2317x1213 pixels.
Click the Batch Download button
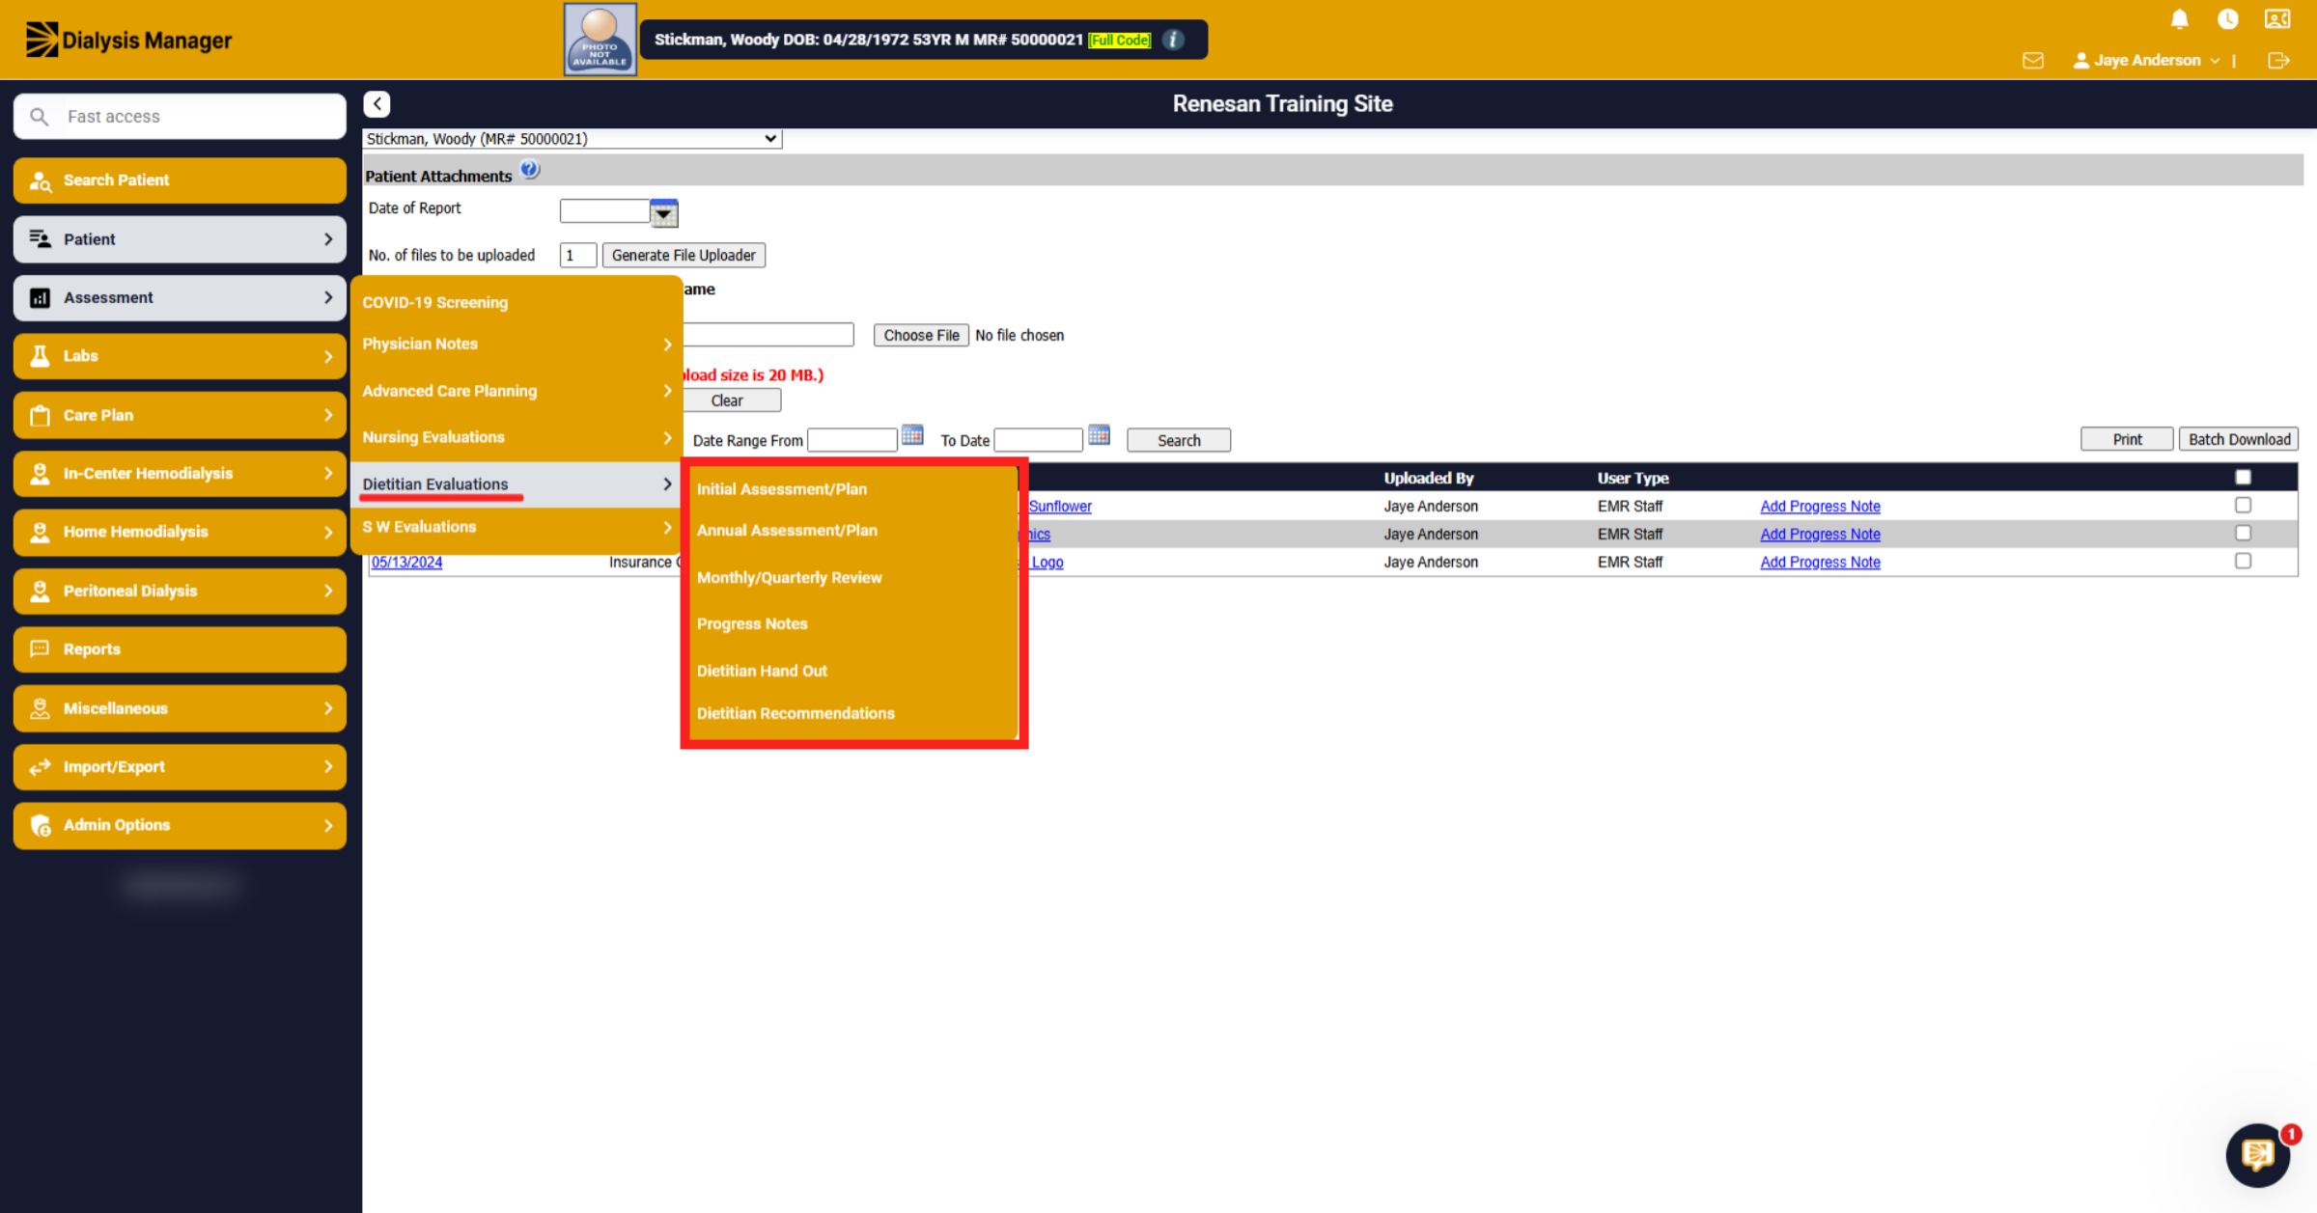[2238, 439]
